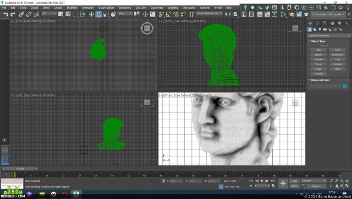Click the Align tool icon
This screenshot has height=199, width=352.
coord(235,14)
